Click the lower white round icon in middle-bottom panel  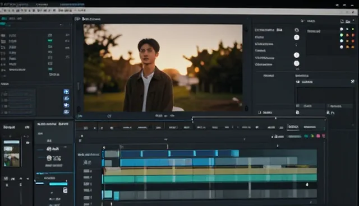(x=49, y=158)
